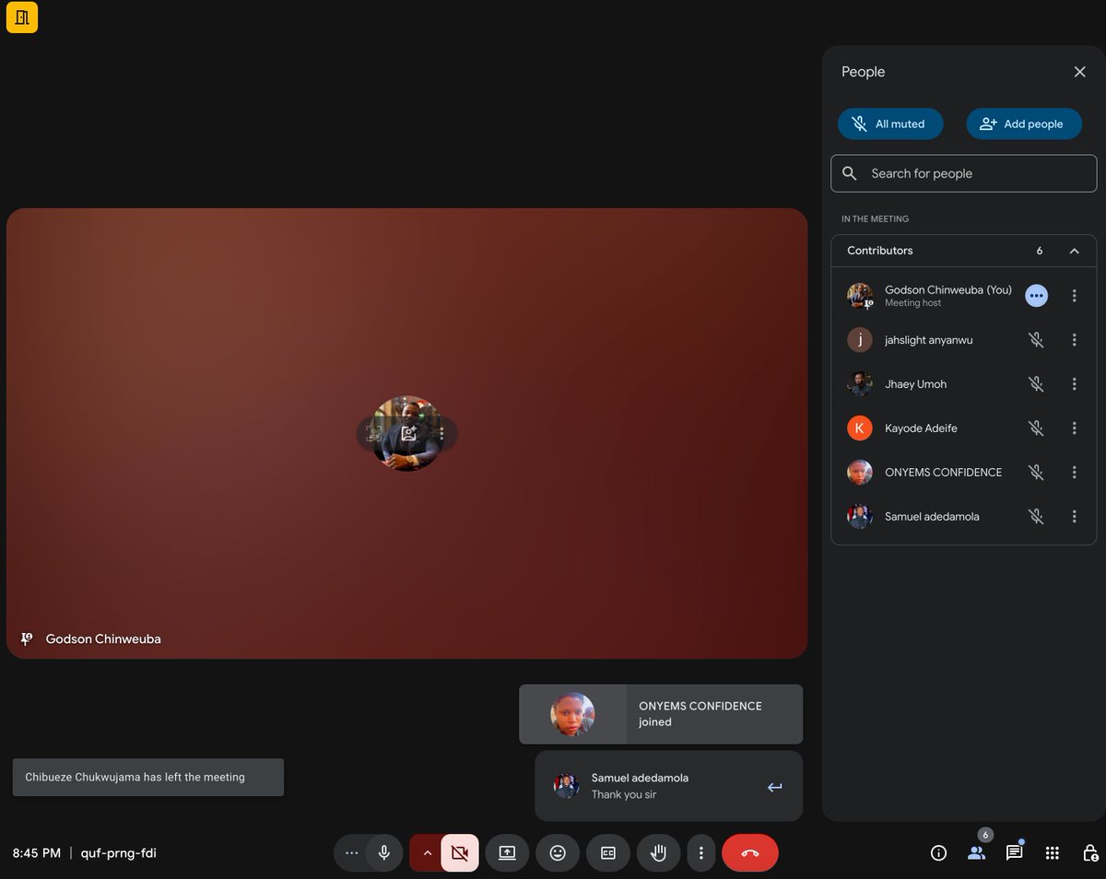
Task: Click 'Chibueze Chukwujama has left the meeting' toast
Action: 147,777
